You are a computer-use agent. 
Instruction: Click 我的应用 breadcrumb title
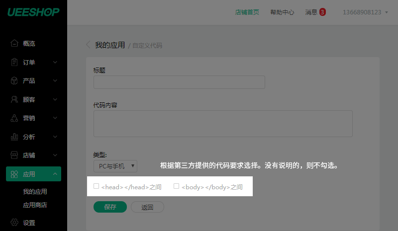click(110, 45)
